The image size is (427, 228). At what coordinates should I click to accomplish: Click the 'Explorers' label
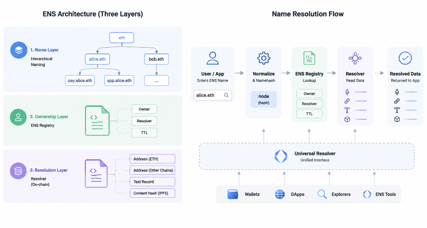click(341, 194)
